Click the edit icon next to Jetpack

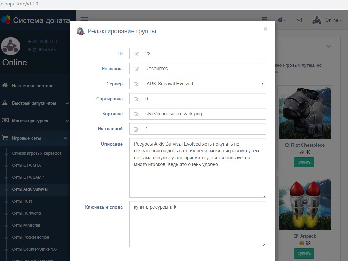[296, 236]
